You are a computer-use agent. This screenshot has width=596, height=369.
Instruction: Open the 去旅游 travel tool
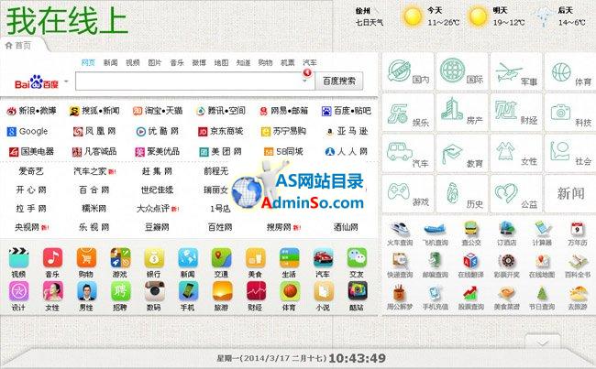tap(578, 298)
